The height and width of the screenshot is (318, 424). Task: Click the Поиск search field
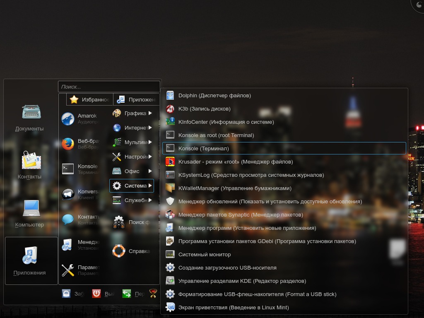point(109,87)
